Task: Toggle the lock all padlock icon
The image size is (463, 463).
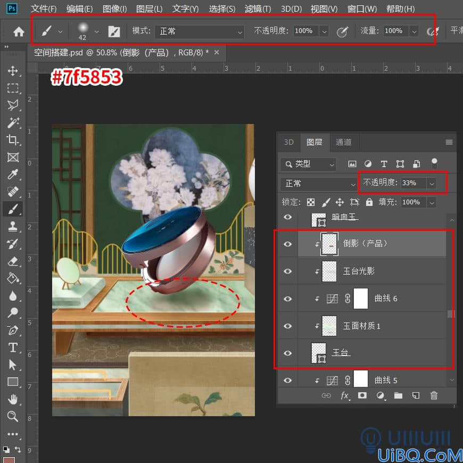Action: pyautogui.click(x=369, y=202)
